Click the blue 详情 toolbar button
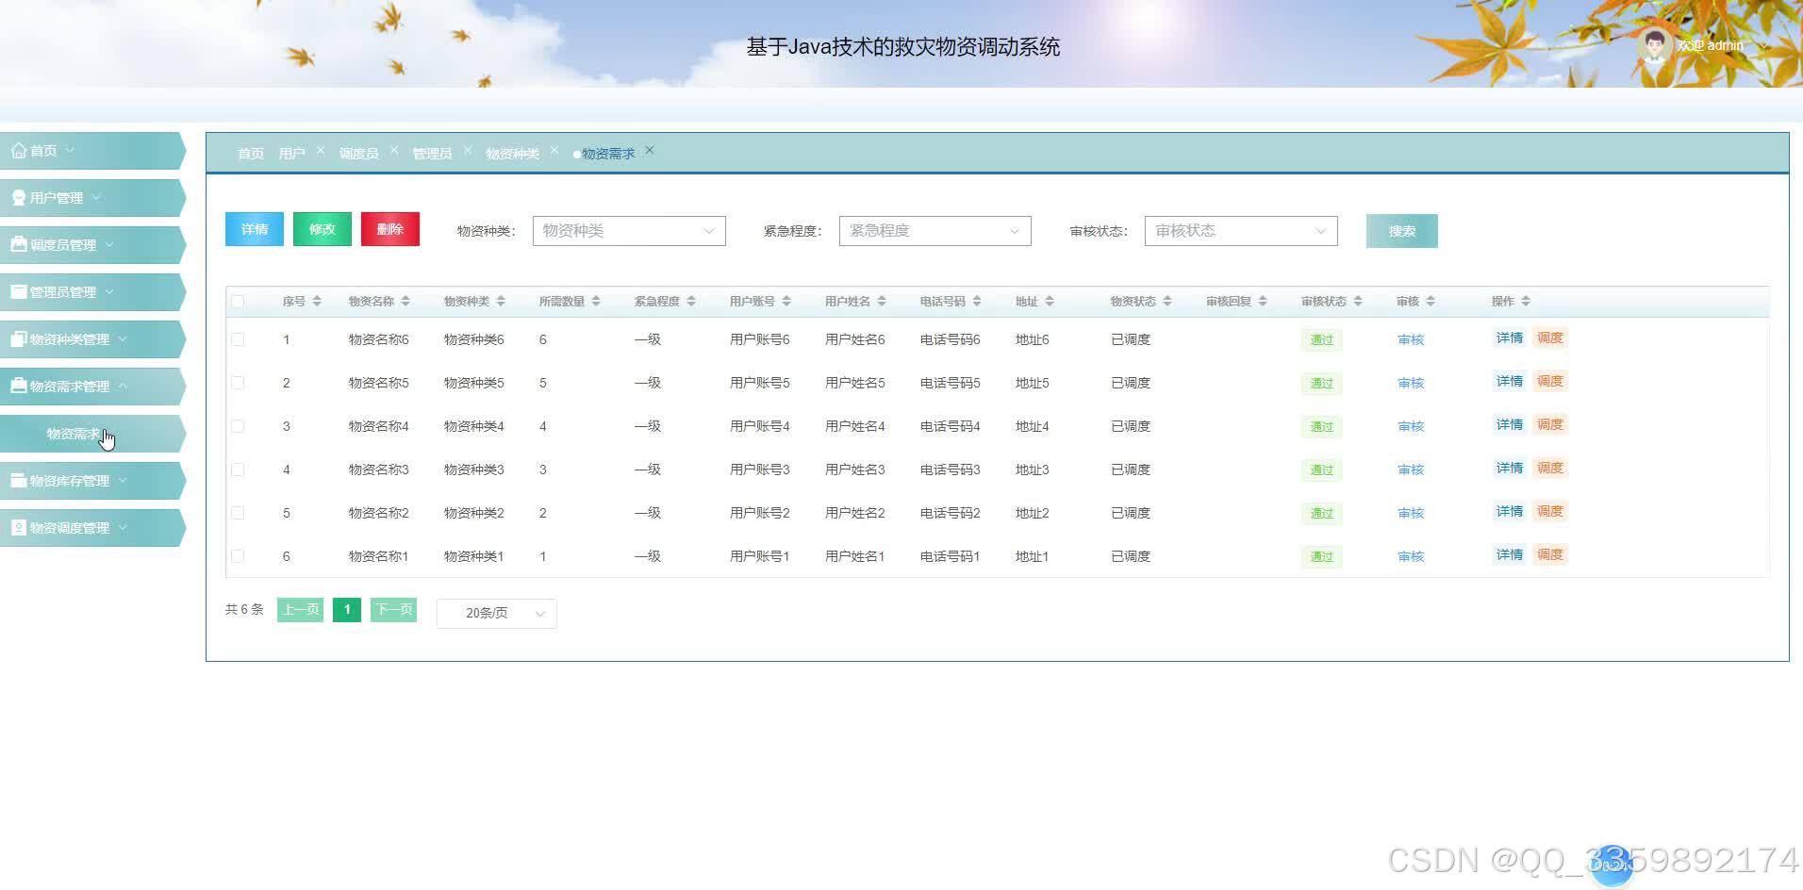 255,229
